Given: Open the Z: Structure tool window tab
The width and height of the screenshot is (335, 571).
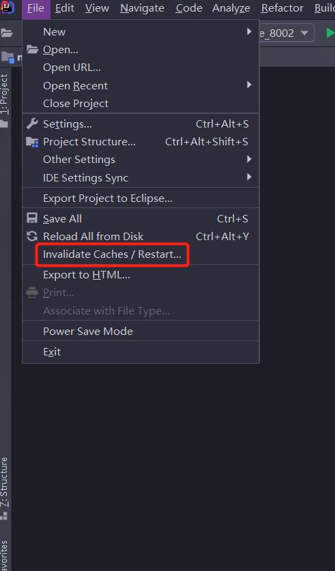Looking at the screenshot, I should point(4,482).
